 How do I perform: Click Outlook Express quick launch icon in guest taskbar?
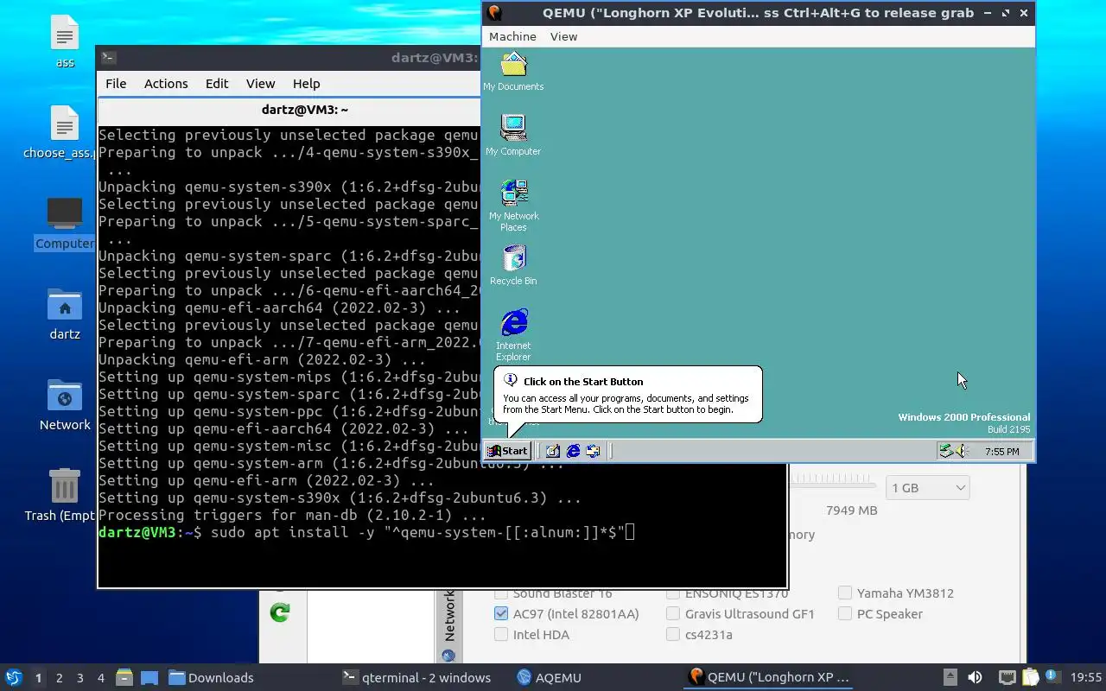(x=593, y=451)
